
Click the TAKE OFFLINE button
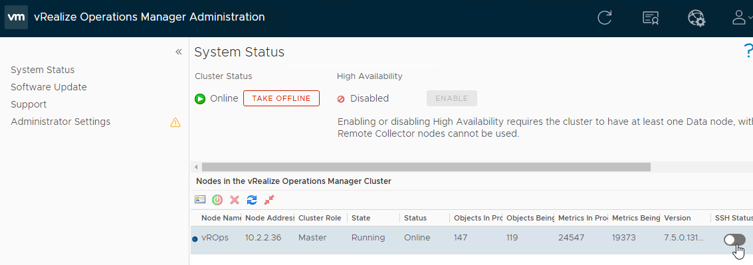click(x=281, y=98)
